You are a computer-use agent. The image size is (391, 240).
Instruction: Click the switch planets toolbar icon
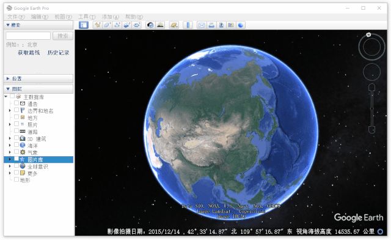[x=174, y=25]
